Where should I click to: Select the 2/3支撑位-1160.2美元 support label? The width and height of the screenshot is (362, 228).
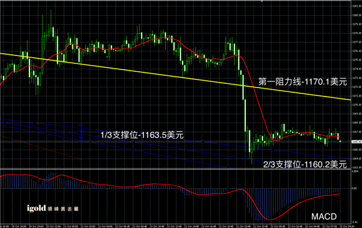coord(305,165)
